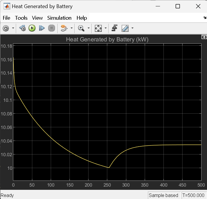Open the Zoom tool dropdown arrow

89,28
